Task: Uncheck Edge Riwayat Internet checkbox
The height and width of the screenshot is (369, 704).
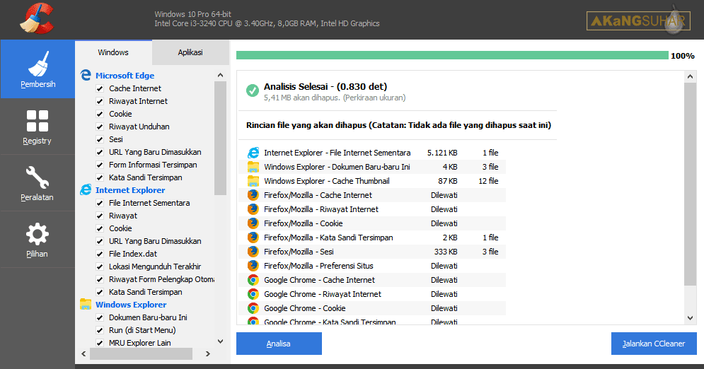Action: (100, 101)
